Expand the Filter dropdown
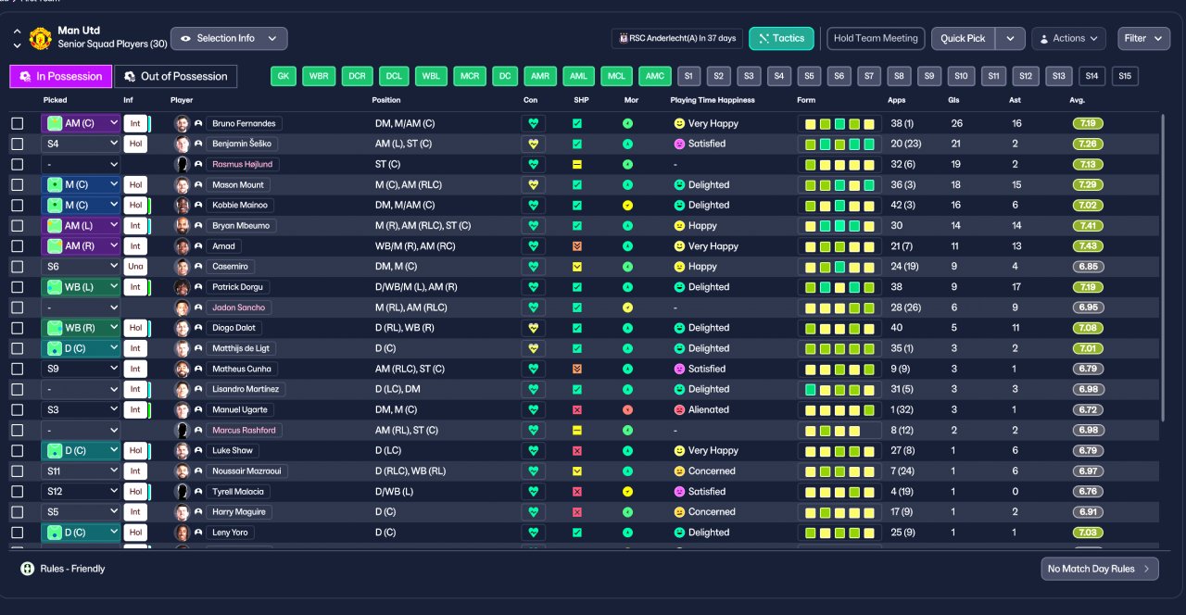 (x=1143, y=38)
